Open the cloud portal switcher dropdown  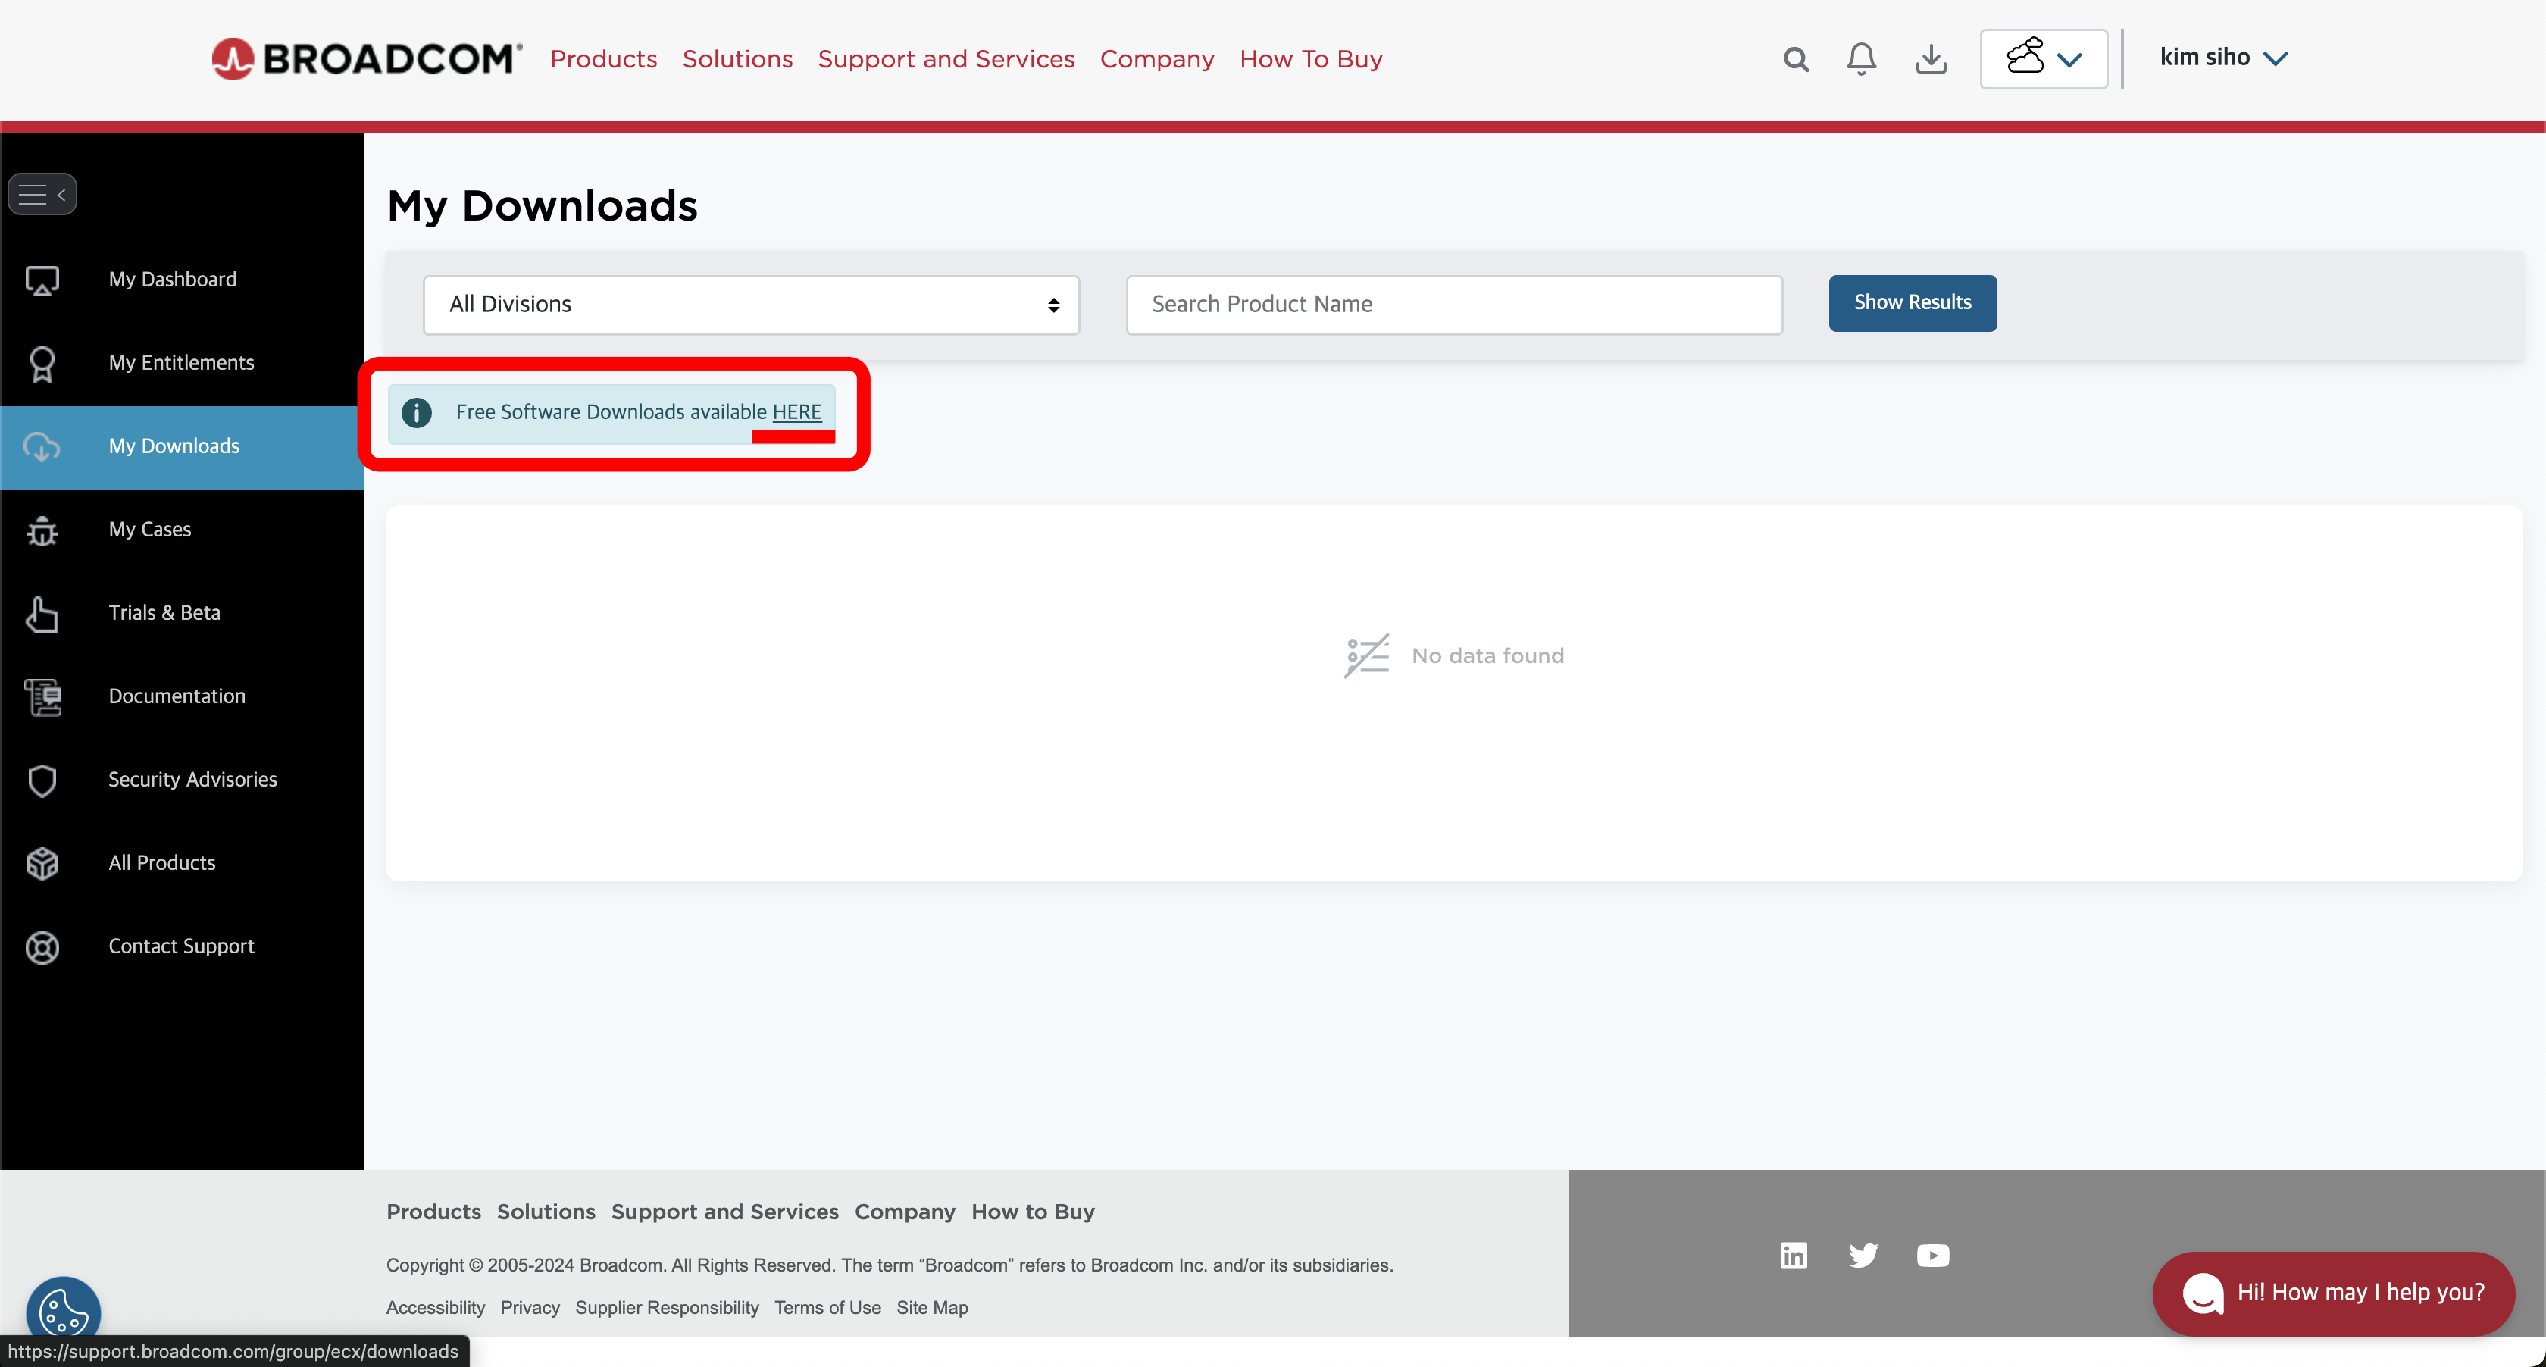tap(2044, 59)
